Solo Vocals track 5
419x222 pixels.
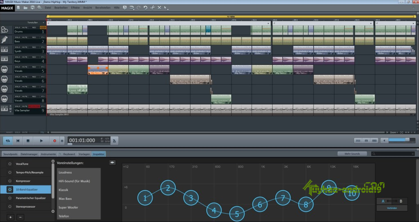coord(18,67)
